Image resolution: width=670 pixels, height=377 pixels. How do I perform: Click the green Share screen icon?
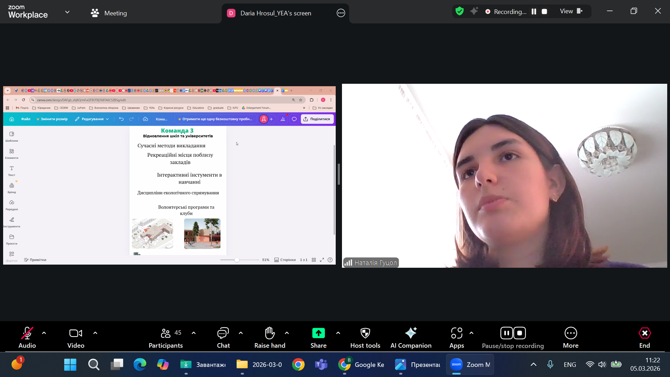point(318,333)
